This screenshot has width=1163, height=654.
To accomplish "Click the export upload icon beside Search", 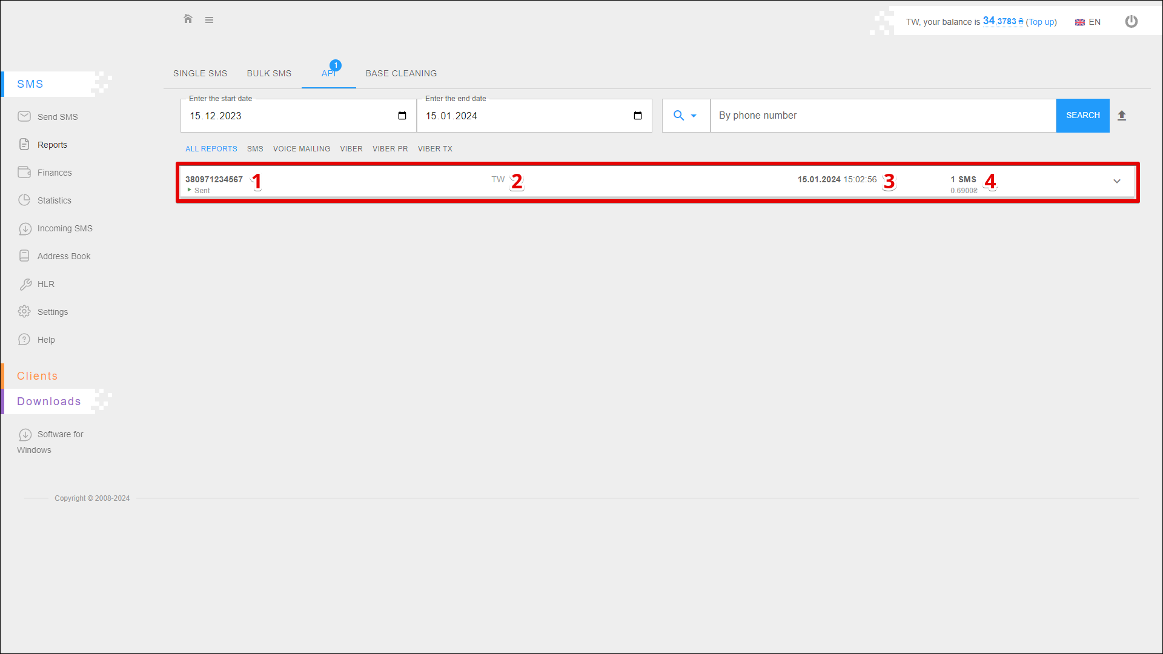I will (1121, 116).
